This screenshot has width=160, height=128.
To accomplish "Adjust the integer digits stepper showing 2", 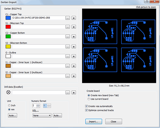I will point(38,106).
